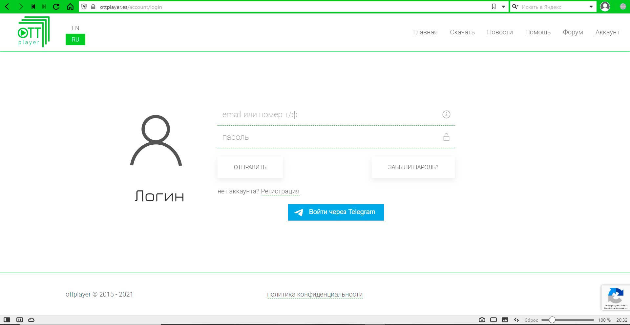630x325 pixels.
Task: Select the RU language option
Action: coord(75,40)
